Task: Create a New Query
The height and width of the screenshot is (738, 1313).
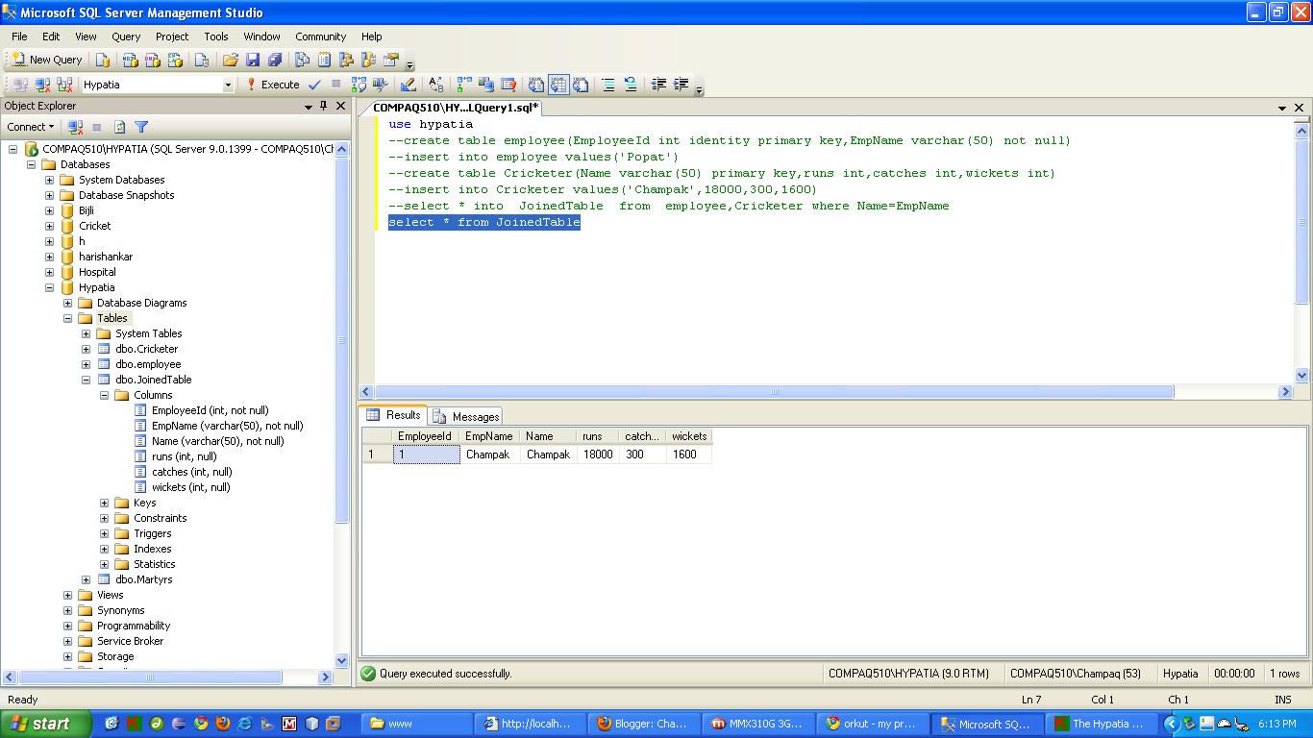Action: coord(45,60)
